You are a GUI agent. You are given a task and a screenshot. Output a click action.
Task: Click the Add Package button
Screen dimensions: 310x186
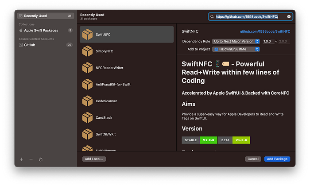point(277,159)
